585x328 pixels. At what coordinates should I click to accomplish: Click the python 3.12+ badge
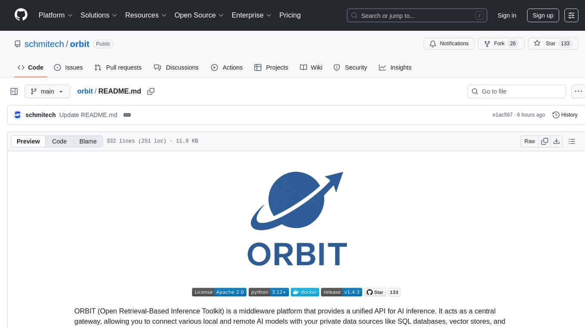click(x=269, y=292)
